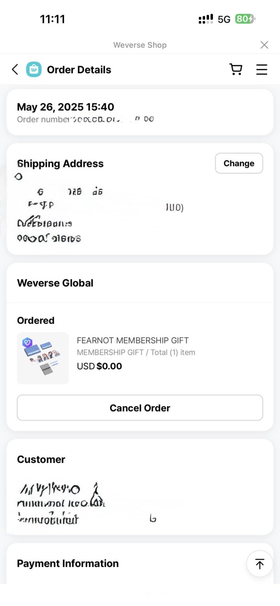
Task: Select the FEARNOT MEMBERSHIP GIFT product title
Action: tap(133, 340)
